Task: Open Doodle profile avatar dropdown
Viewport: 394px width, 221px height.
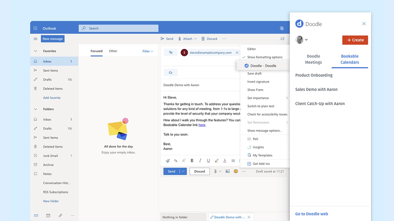Action: (x=302, y=40)
